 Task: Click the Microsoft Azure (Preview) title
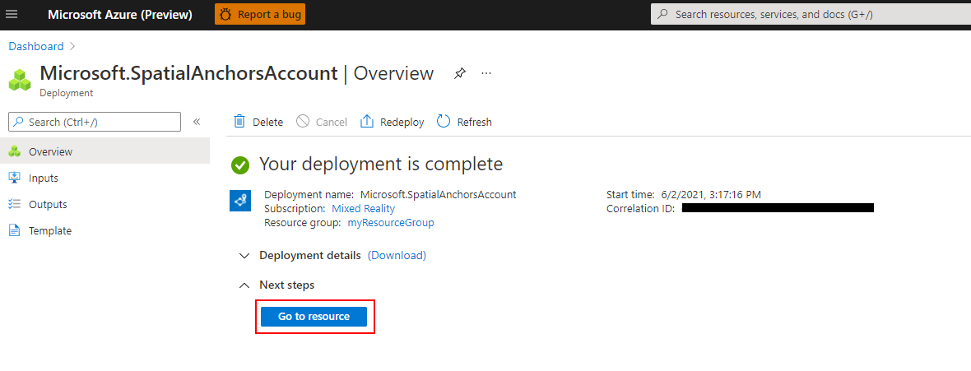click(x=120, y=14)
